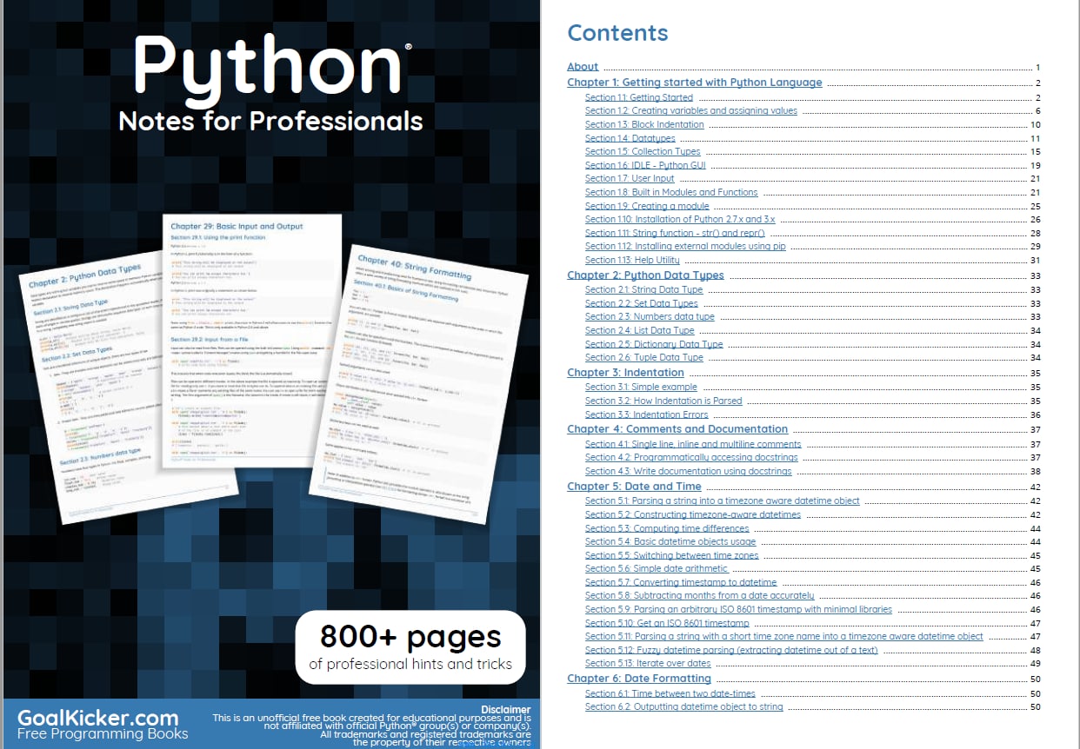
Task: Select Section 1.13: Help Utility
Action: 632,261
